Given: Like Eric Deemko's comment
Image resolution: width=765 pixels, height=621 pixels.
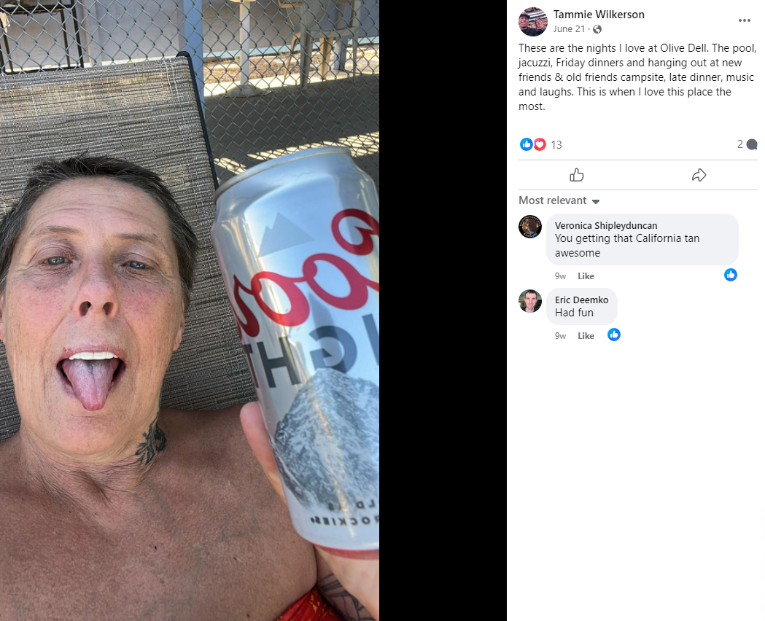Looking at the screenshot, I should 586,336.
